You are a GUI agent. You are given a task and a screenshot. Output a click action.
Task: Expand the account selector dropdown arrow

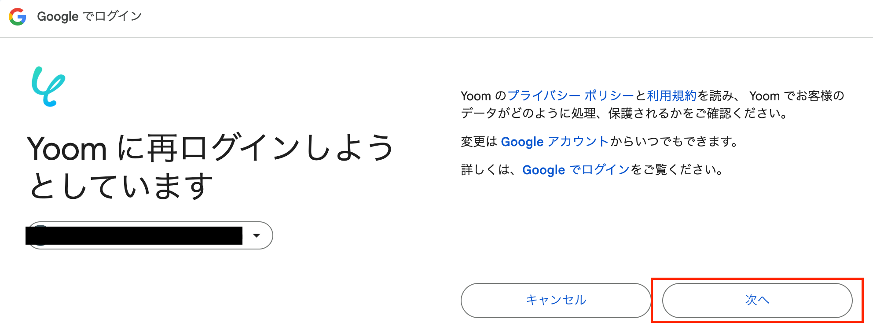[x=257, y=235]
